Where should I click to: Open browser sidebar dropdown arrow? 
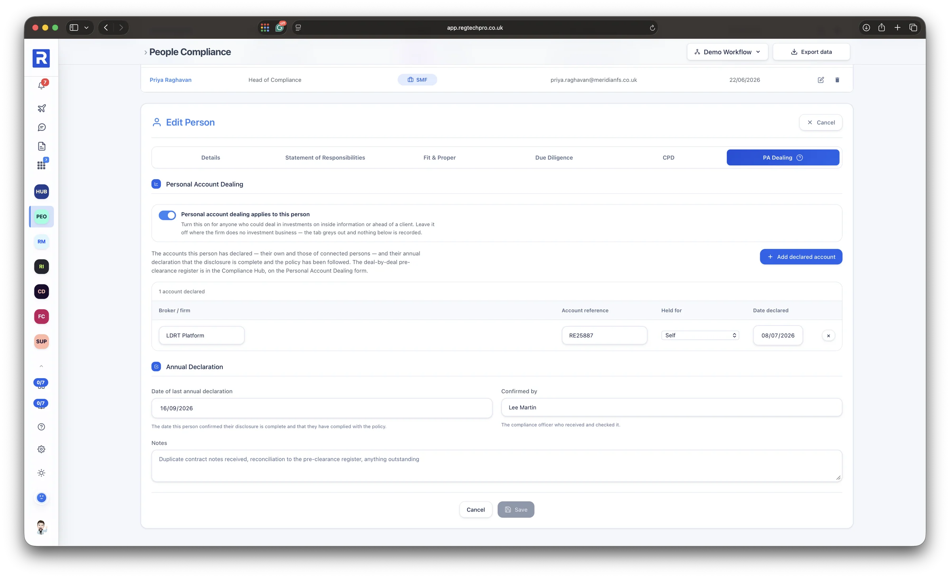pos(86,28)
